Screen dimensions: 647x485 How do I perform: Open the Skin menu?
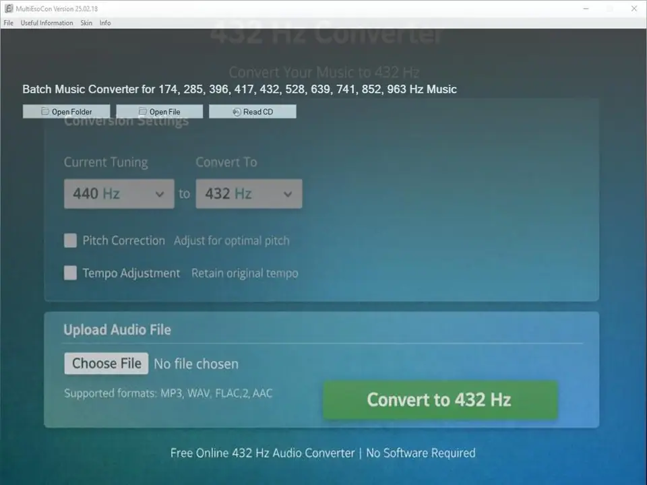point(86,22)
